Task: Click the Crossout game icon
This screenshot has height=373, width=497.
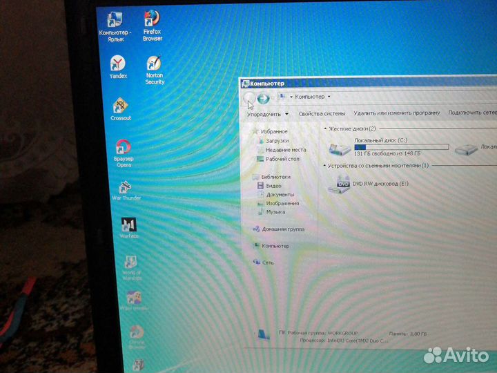Action: click(121, 106)
